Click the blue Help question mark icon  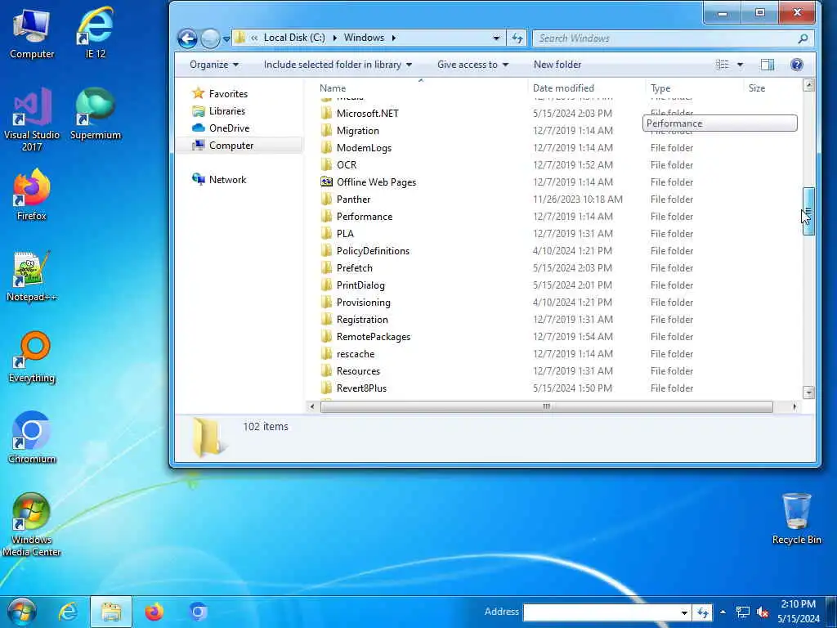796,65
